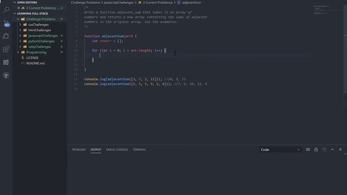Image resolution: width=347 pixels, height=195 pixels.
Task: Switch to the Output tab
Action: (96, 149)
